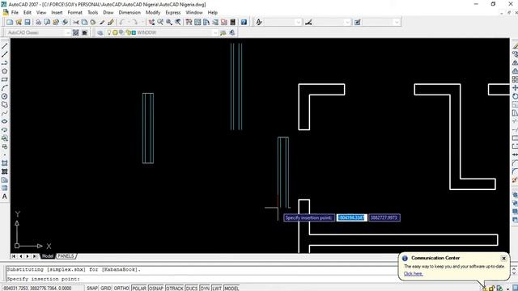Click the Match Properties brush icon
The width and height of the screenshot is (518, 291).
(x=102, y=22)
